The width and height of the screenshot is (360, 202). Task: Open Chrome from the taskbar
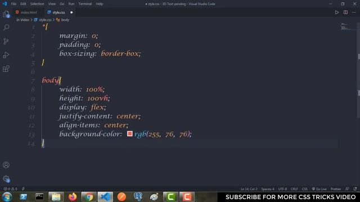[89, 197]
